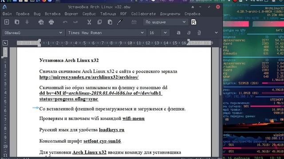This screenshot has height=159, width=284.
Task: Click the spell check Ab icon
Action: pyautogui.click(x=134, y=22)
